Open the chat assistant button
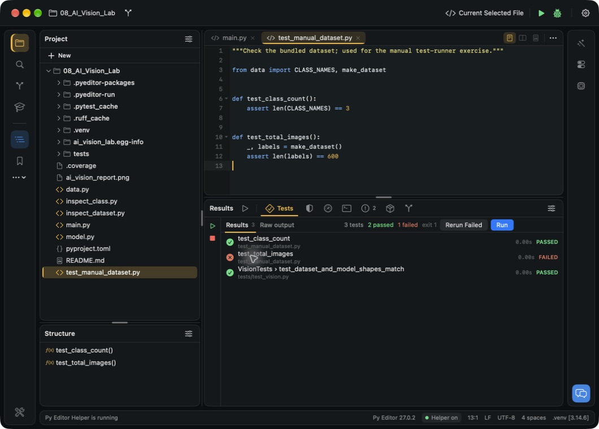The width and height of the screenshot is (599, 429). click(581, 393)
